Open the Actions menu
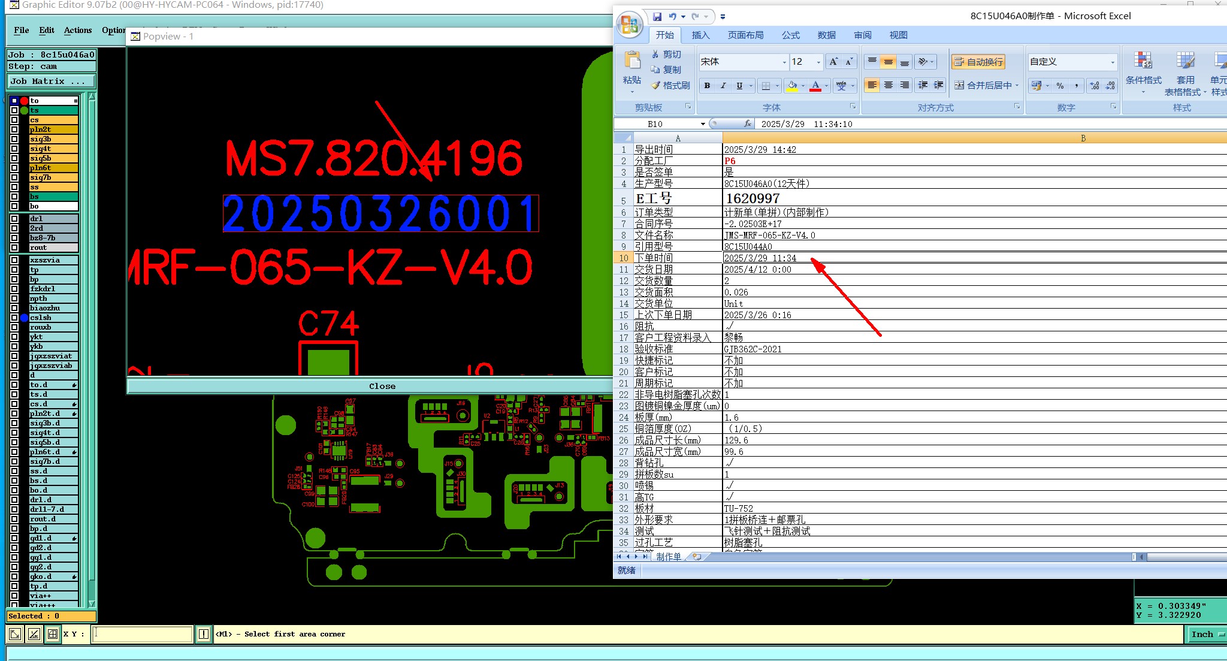Screen dimensions: 1227x661 [78, 30]
